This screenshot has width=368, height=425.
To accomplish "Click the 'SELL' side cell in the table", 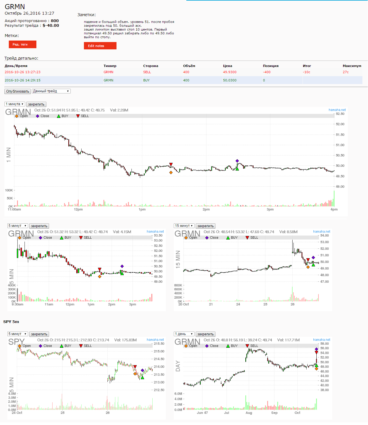I will click(147, 72).
